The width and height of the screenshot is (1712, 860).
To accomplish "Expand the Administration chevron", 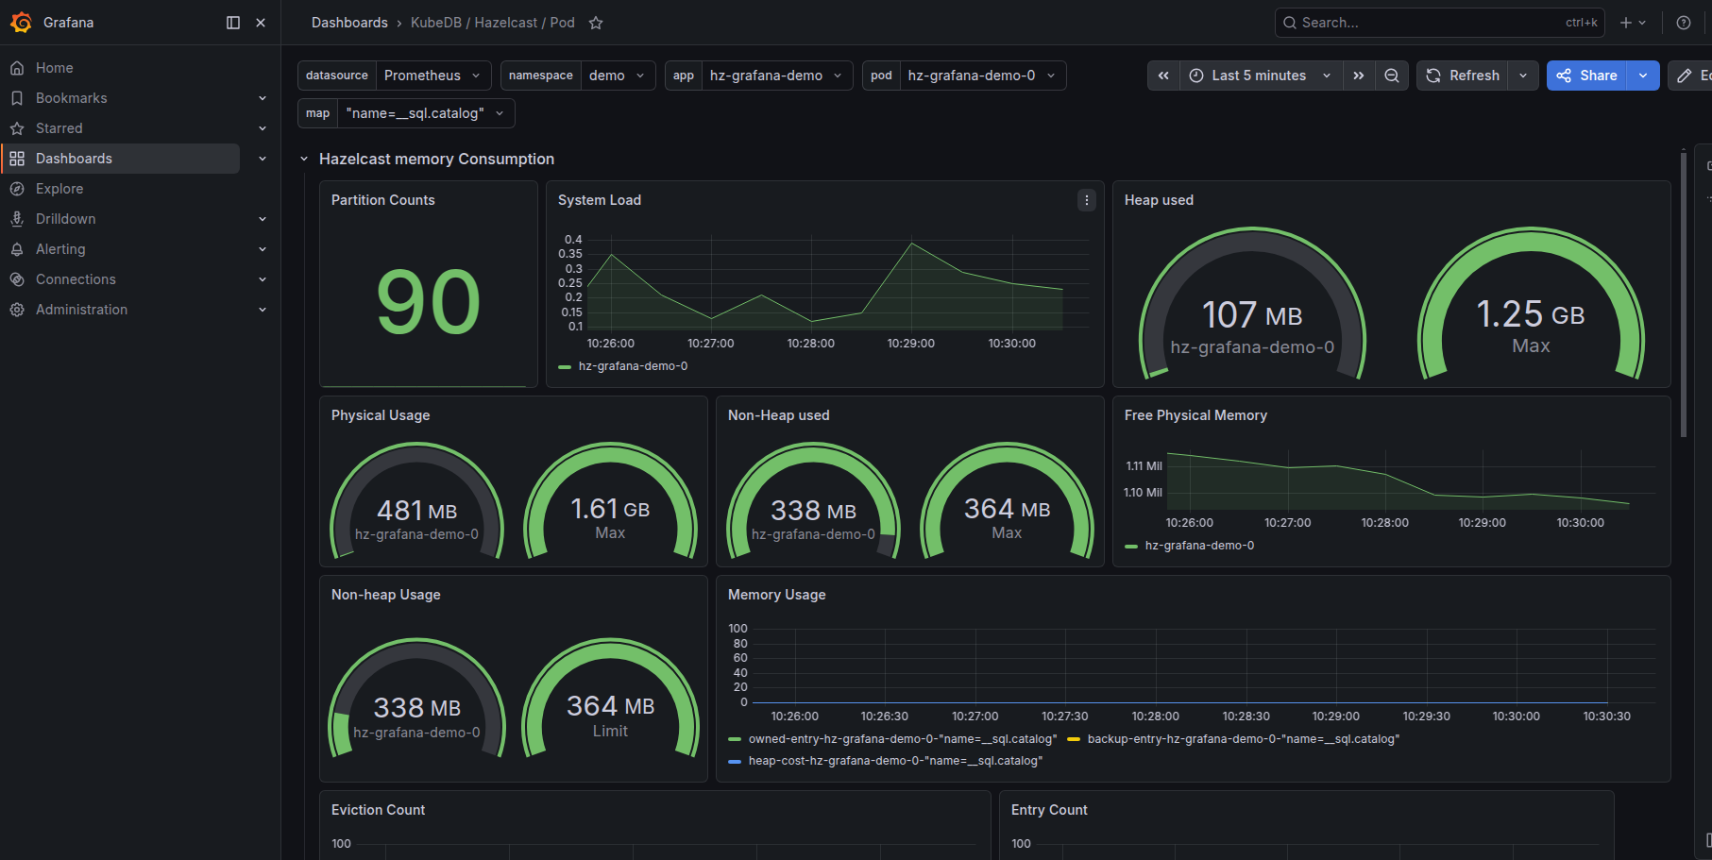I will tap(263, 310).
